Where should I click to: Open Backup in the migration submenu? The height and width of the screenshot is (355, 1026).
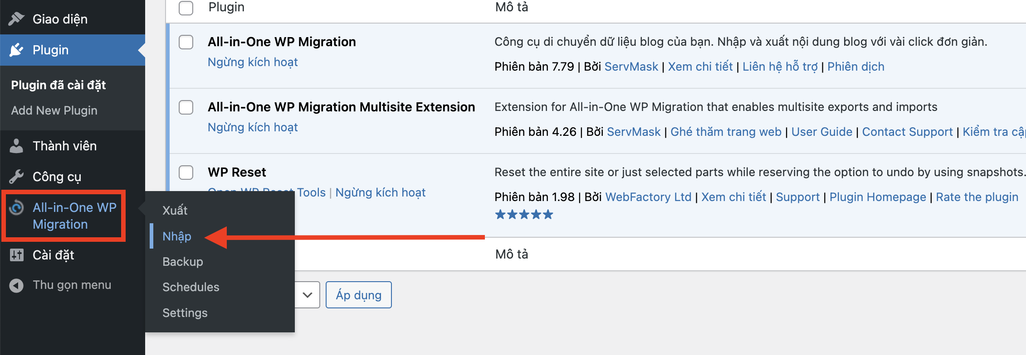tap(183, 262)
